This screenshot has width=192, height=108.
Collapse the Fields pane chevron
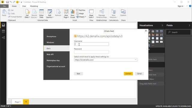point(189,25)
